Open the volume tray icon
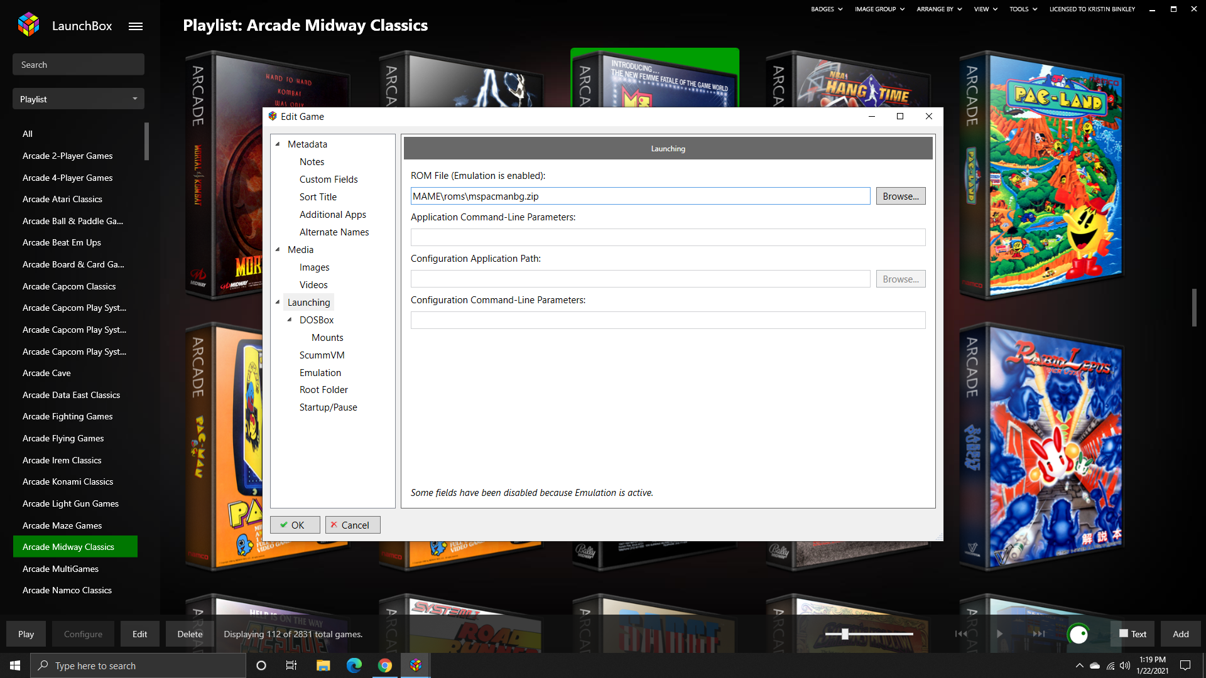The height and width of the screenshot is (678, 1206). (1125, 665)
